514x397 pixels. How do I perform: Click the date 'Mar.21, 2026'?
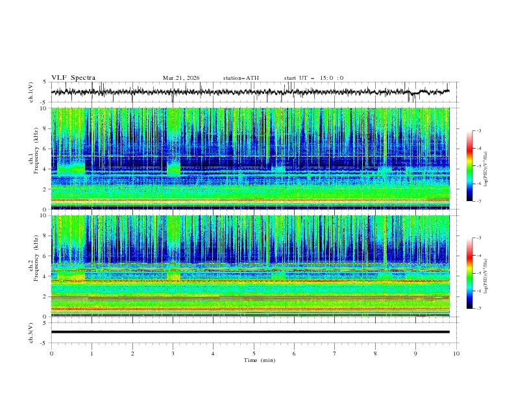tap(181, 78)
